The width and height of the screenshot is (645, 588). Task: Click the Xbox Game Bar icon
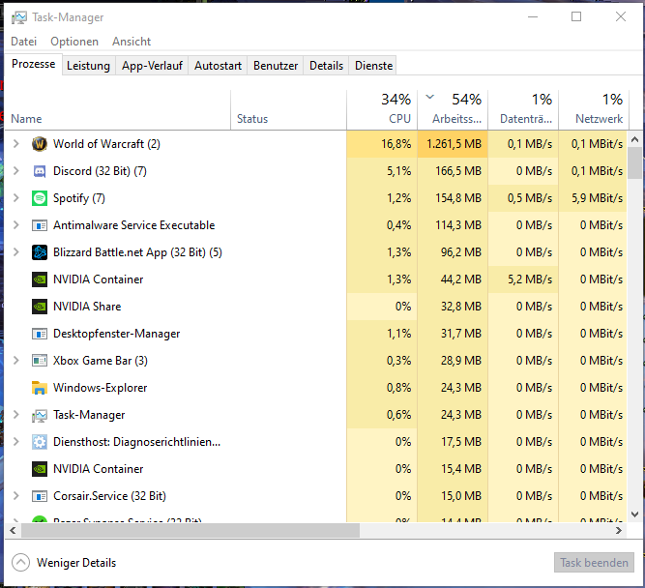[40, 361]
